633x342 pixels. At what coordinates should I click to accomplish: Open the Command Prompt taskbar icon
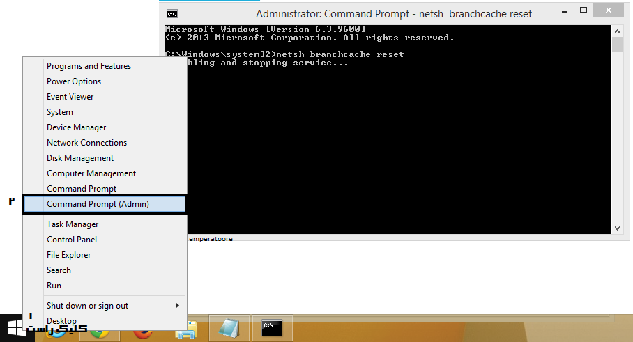(x=272, y=328)
